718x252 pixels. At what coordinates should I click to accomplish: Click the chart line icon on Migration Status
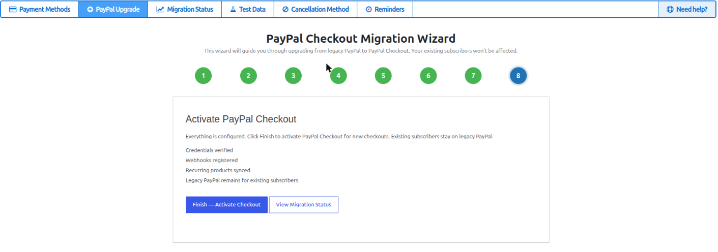(160, 9)
